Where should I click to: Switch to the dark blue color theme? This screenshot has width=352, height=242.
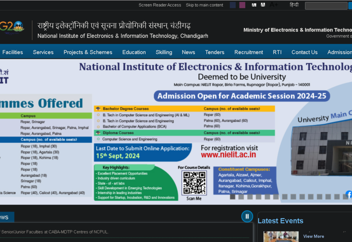(x=233, y=5)
